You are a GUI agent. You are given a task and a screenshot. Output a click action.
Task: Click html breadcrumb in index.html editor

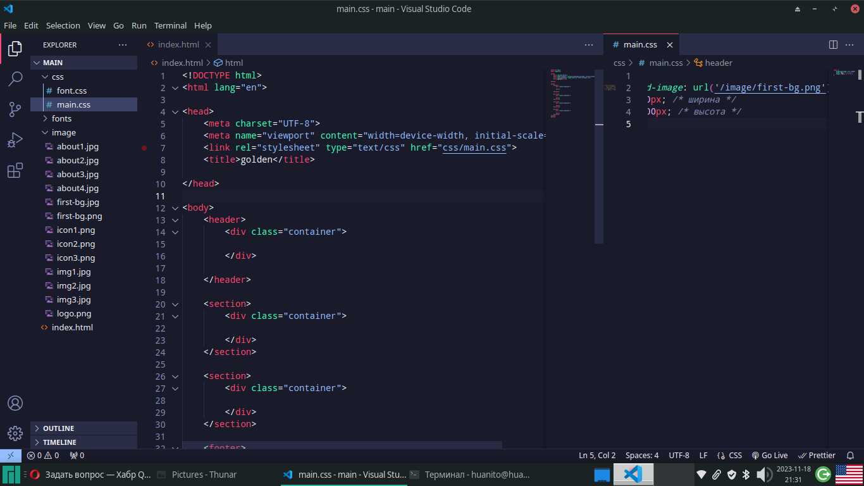pos(228,63)
